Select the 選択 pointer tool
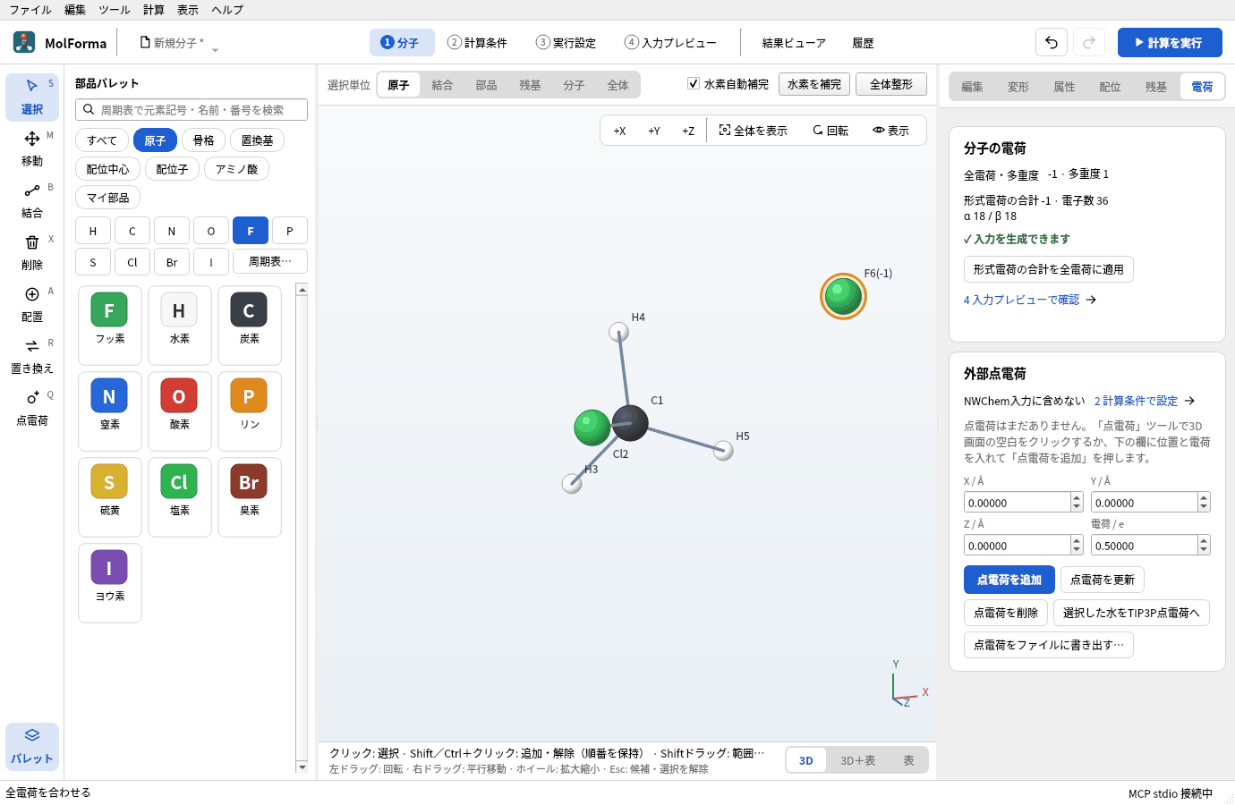The image size is (1235, 805). coord(32,97)
